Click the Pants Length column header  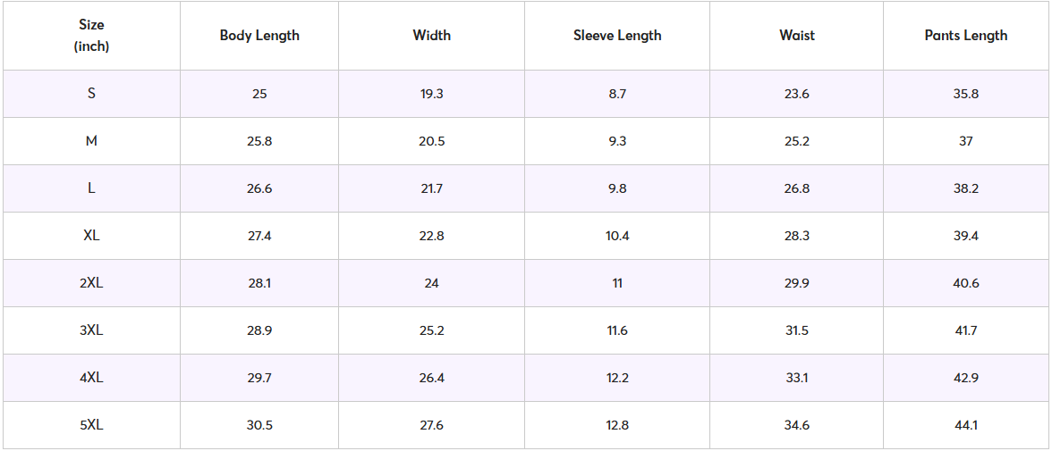pos(966,36)
